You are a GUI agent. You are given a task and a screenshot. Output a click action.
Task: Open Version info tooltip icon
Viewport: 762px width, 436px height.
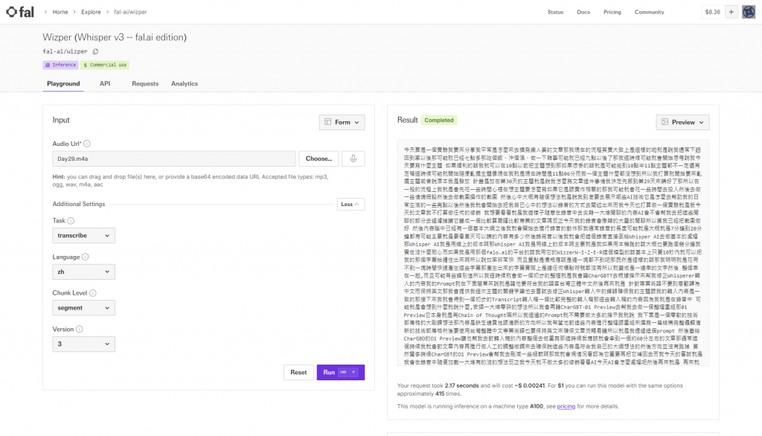point(79,329)
